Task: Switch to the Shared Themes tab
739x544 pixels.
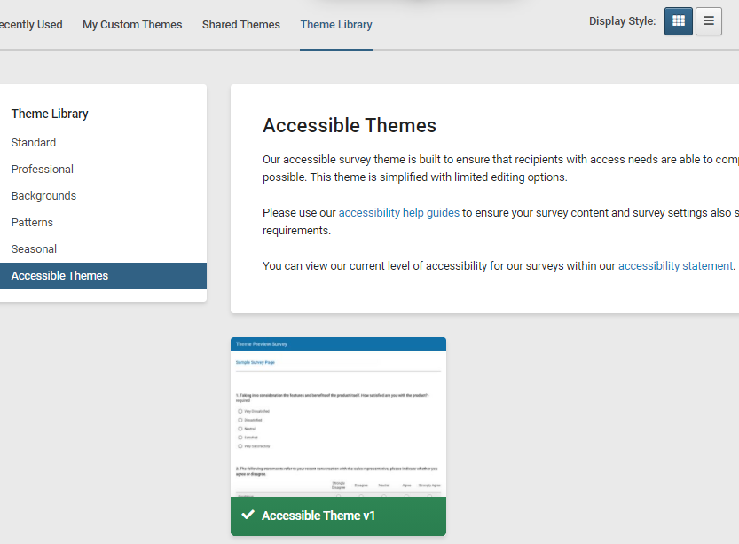Action: (240, 25)
